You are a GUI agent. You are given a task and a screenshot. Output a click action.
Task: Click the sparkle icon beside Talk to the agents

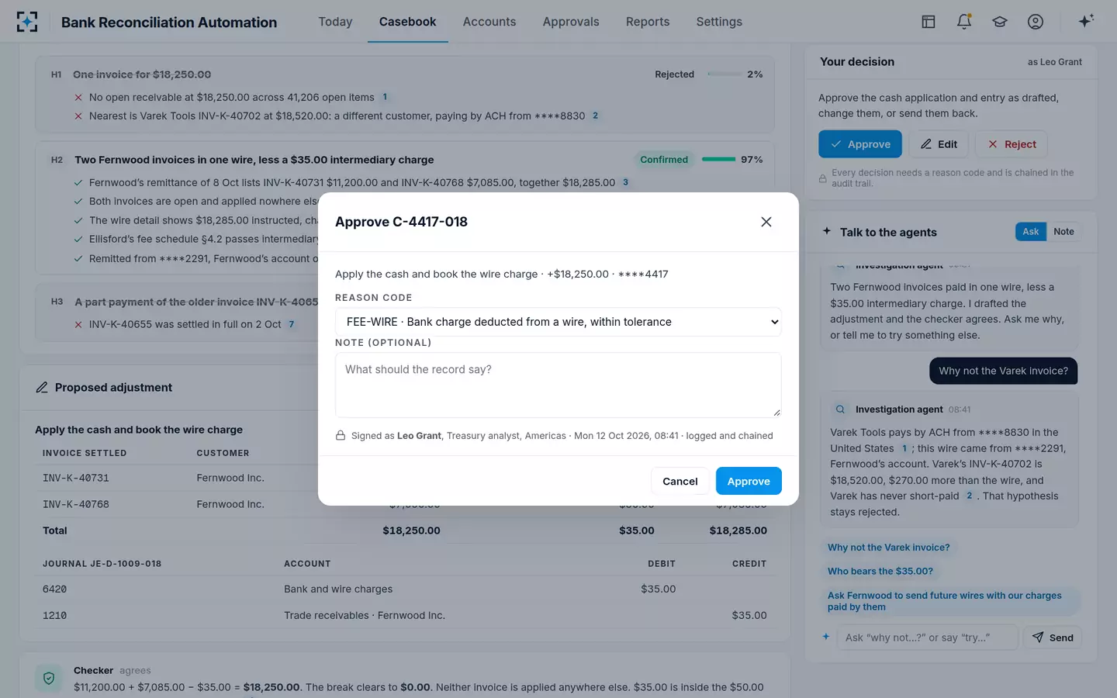tap(827, 231)
